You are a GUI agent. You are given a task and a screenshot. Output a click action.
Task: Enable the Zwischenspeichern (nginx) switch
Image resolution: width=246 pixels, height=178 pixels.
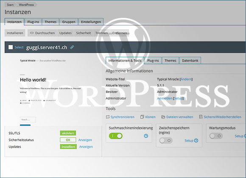click(x=166, y=141)
